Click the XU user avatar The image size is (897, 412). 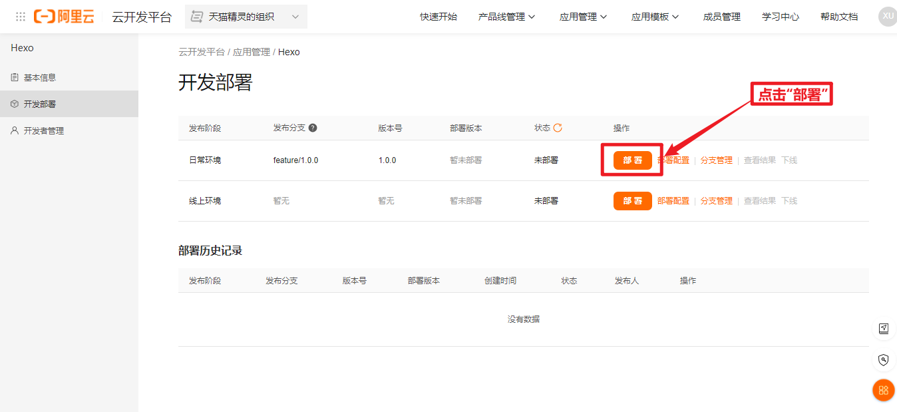coord(888,16)
